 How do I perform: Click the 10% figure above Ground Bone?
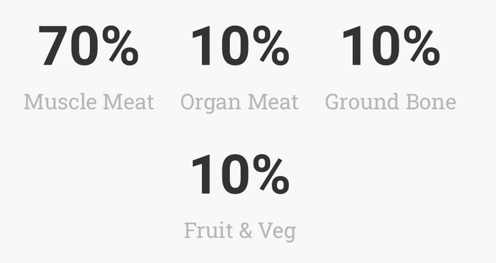[x=391, y=46]
